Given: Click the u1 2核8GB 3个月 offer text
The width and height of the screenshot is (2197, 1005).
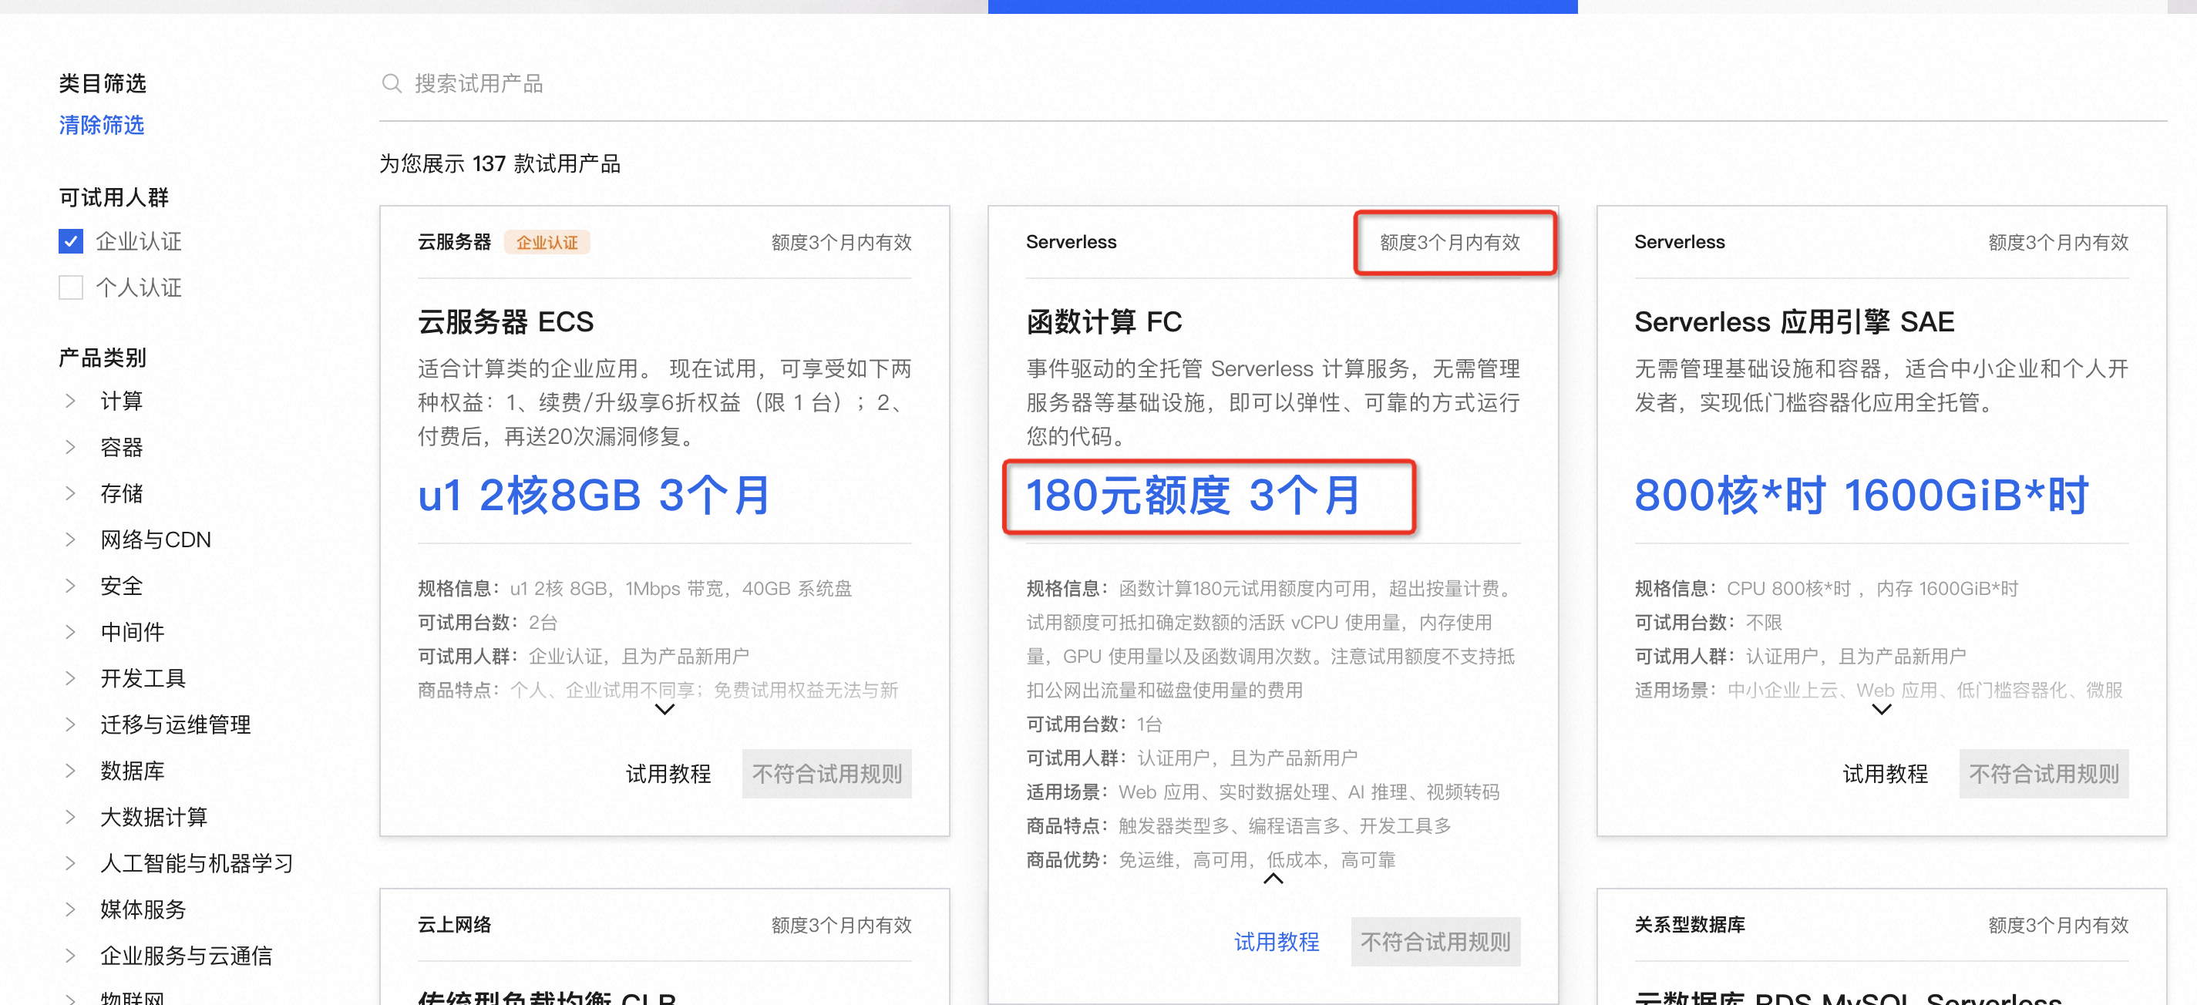Looking at the screenshot, I should pyautogui.click(x=594, y=496).
